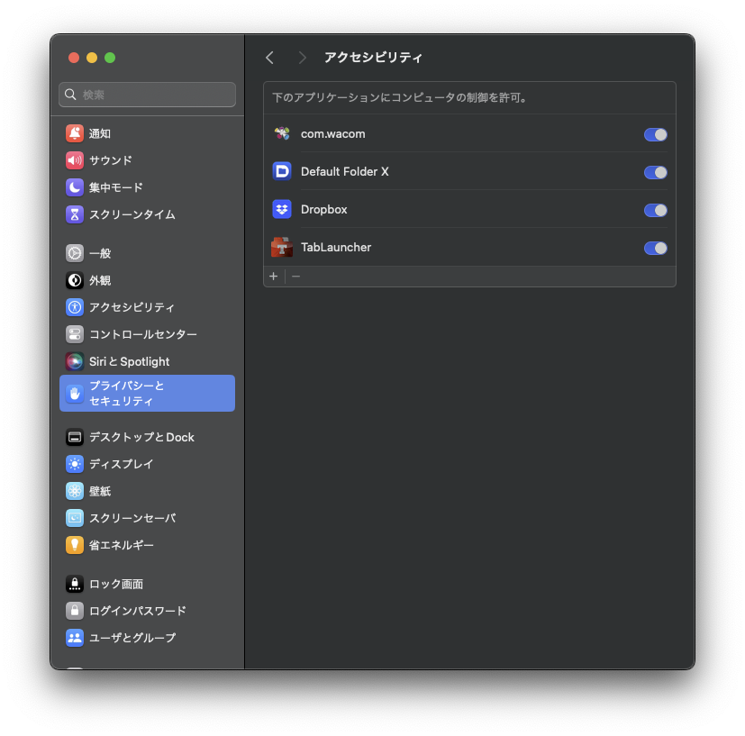This screenshot has width=745, height=736.
Task: Select スクリーンセーバ label
Action: 132,518
